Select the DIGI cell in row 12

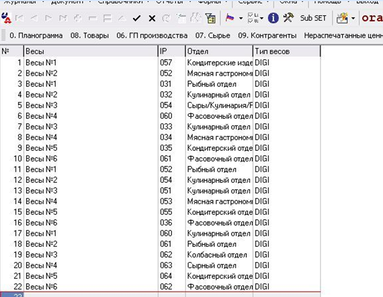point(287,180)
